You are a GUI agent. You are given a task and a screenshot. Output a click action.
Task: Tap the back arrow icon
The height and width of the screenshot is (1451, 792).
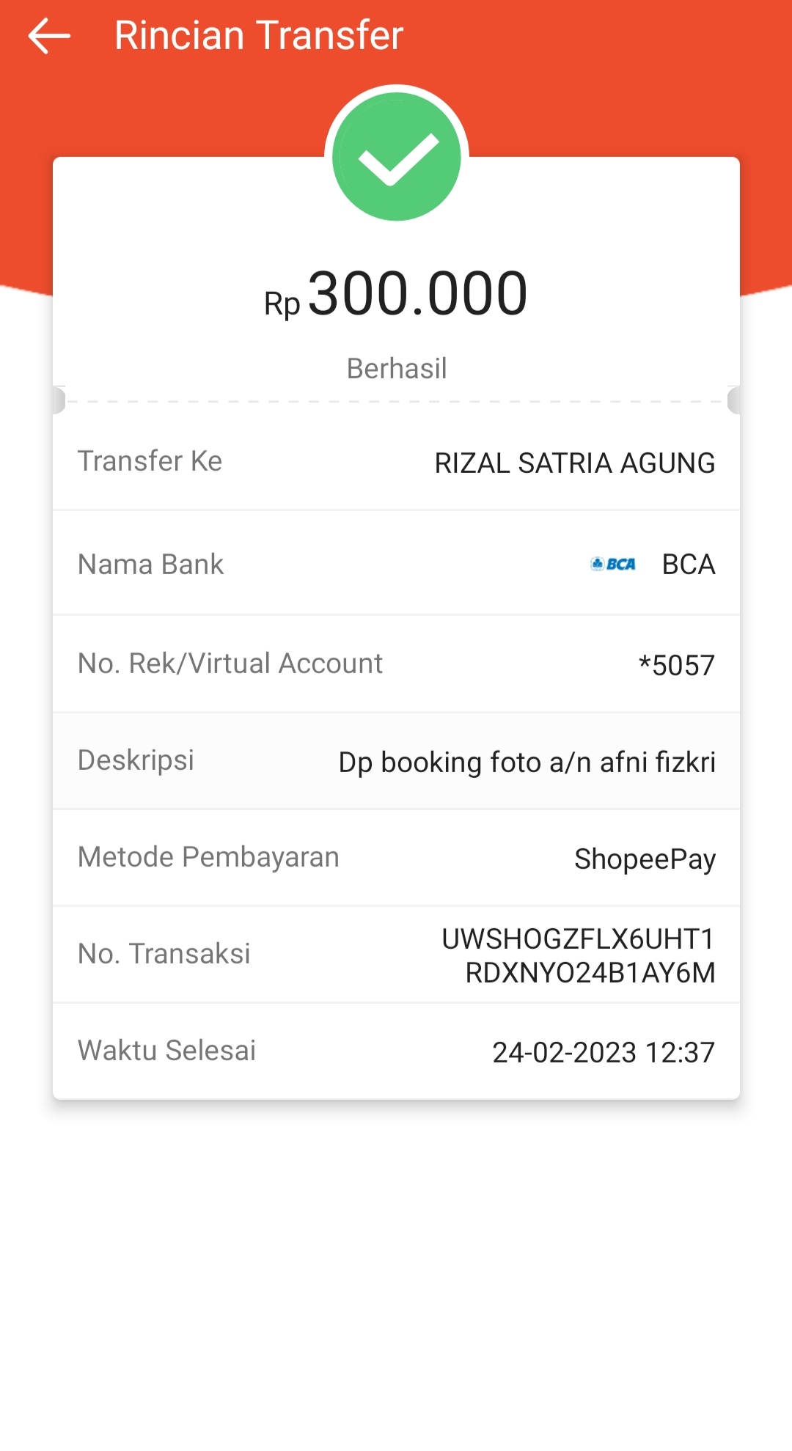(49, 36)
